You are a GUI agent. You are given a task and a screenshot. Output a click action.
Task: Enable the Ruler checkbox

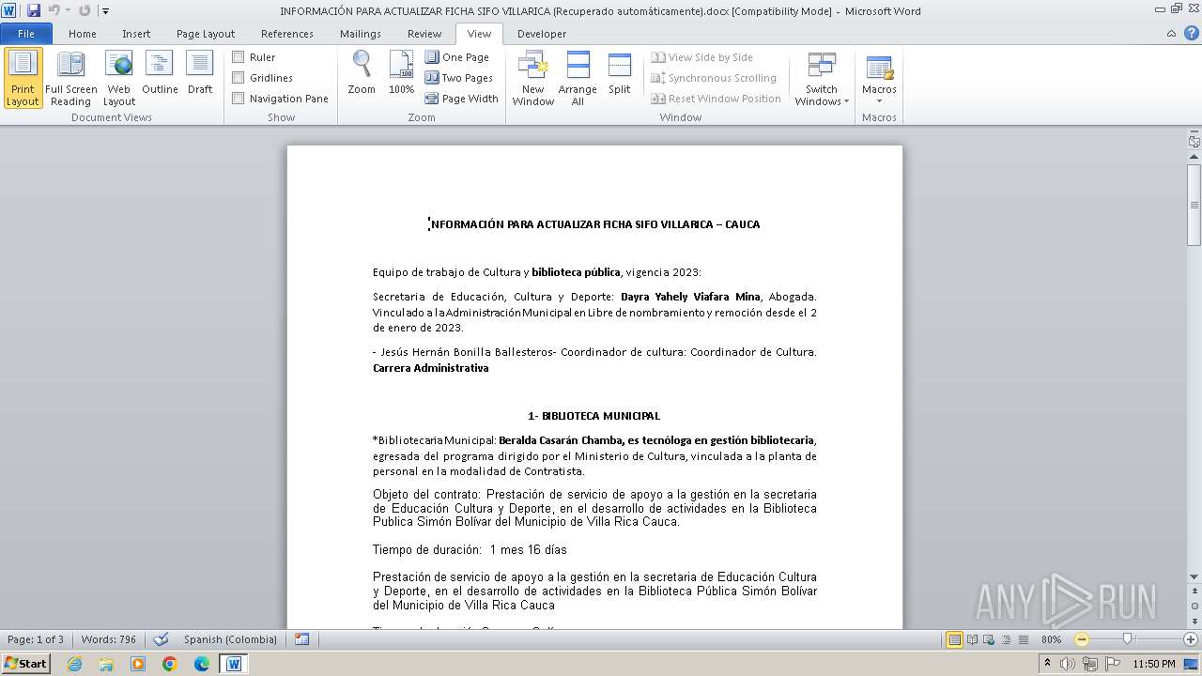239,57
